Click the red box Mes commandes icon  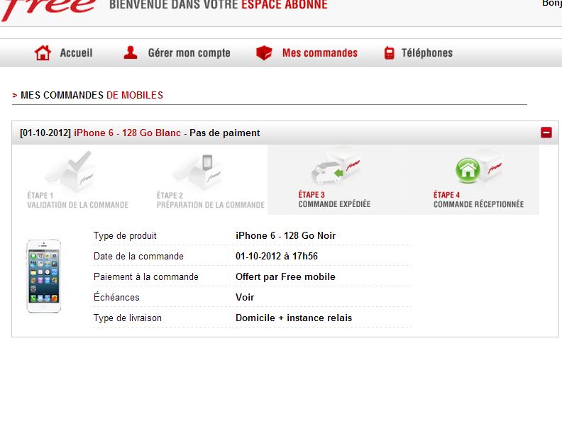pyautogui.click(x=264, y=53)
